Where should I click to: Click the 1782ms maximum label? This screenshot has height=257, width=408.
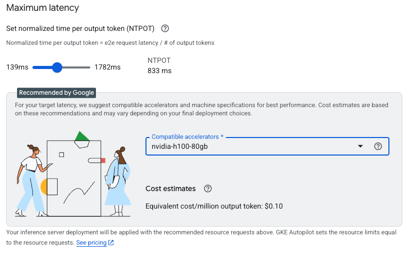(x=107, y=67)
